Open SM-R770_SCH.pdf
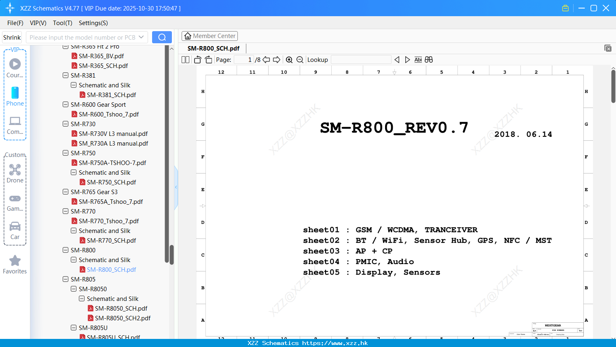The height and width of the screenshot is (347, 616). click(x=111, y=240)
